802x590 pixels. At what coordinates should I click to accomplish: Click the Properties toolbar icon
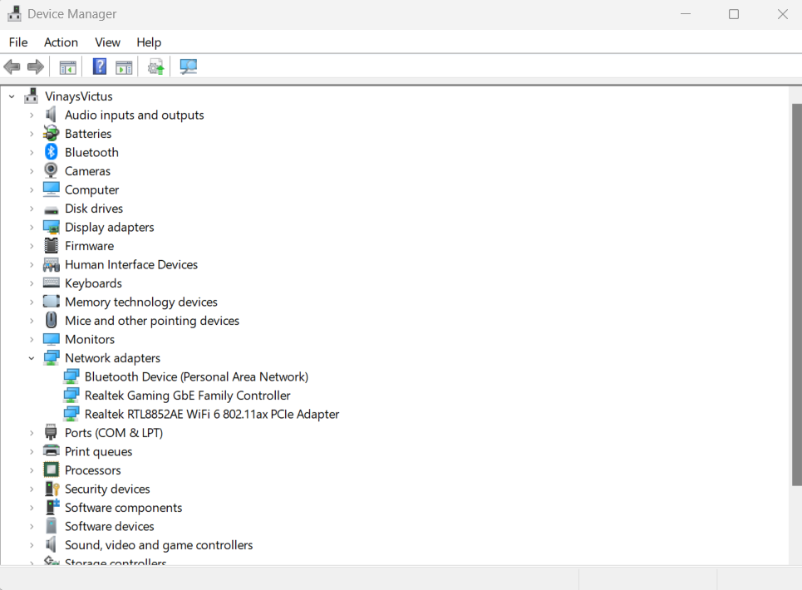tap(124, 66)
